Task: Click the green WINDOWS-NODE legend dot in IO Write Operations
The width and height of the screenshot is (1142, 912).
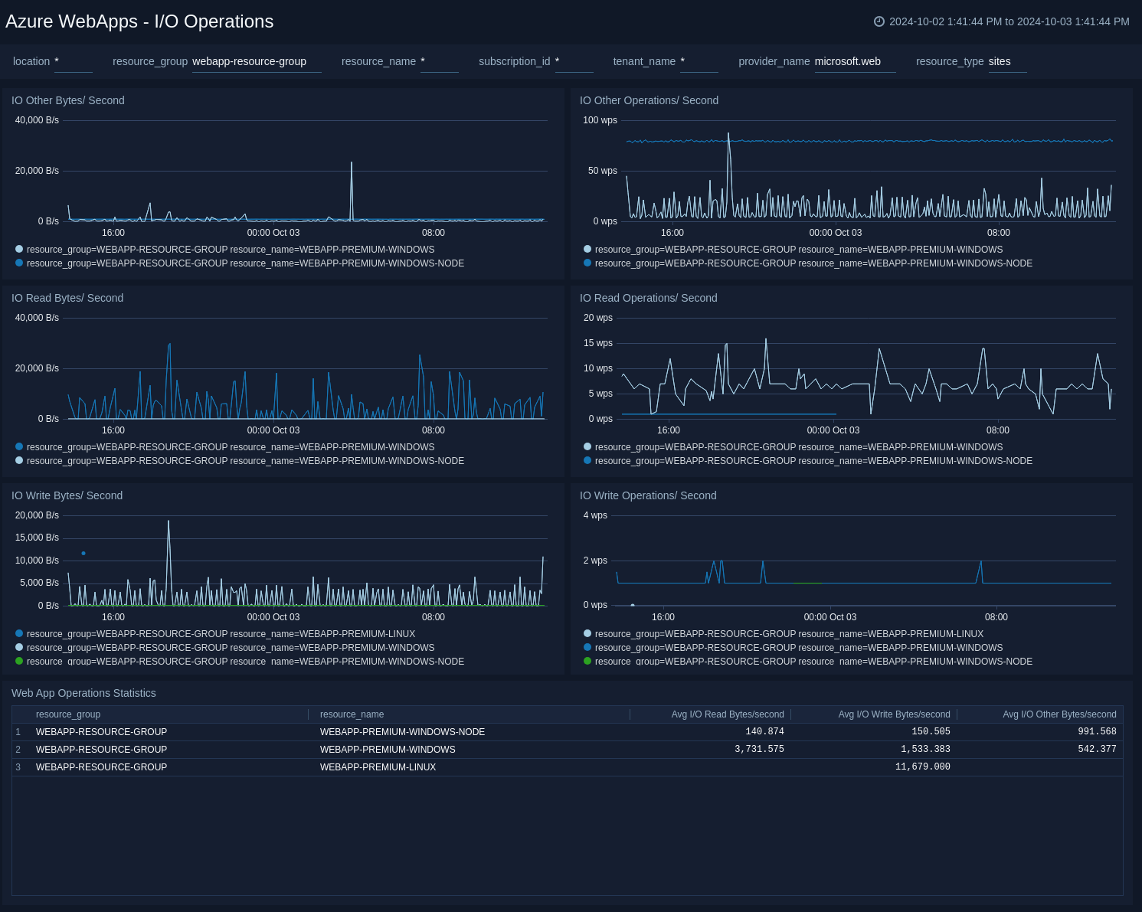Action: (x=587, y=661)
